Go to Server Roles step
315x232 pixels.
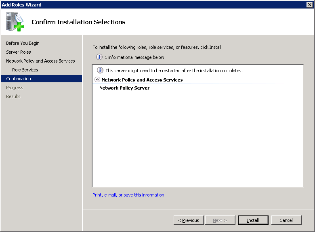(x=19, y=52)
